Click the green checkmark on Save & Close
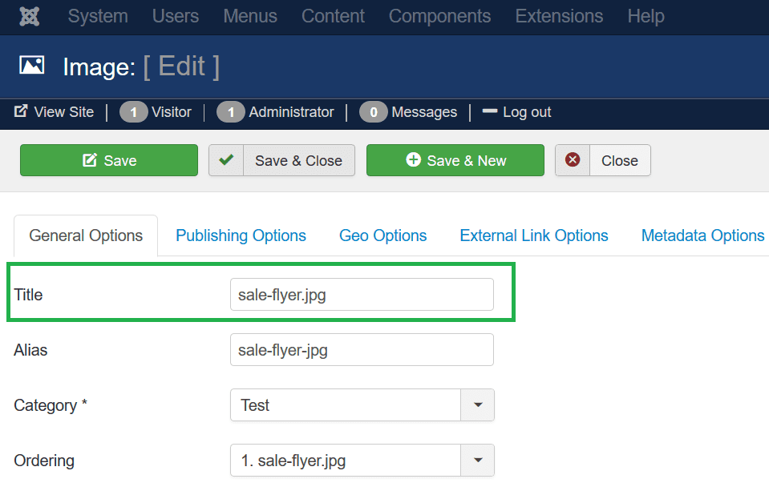The image size is (769, 495). 226,160
